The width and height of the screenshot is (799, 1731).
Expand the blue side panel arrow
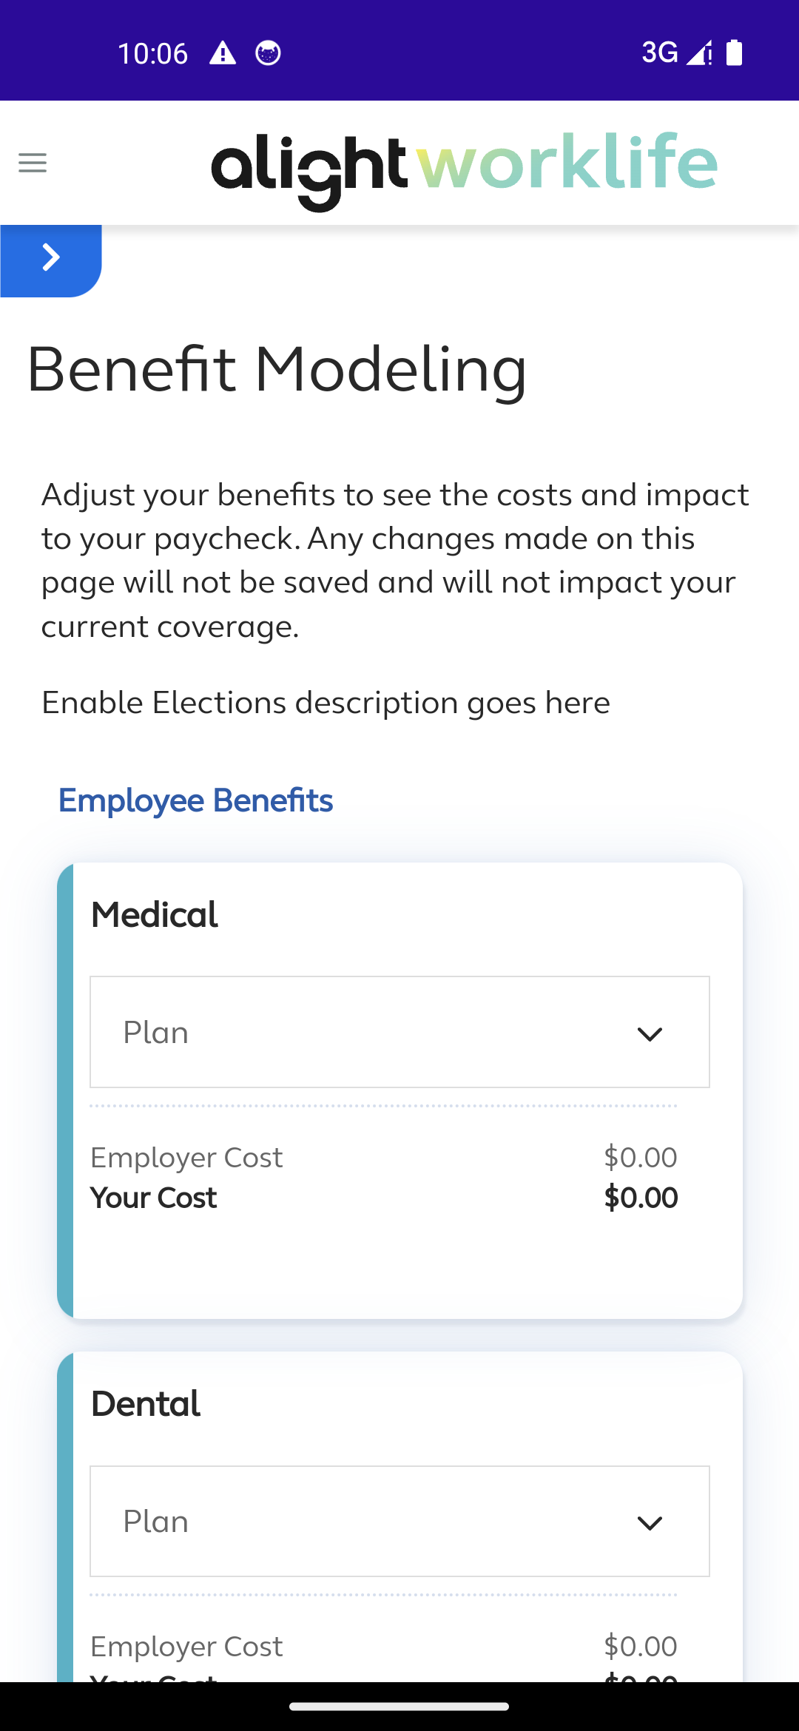click(50, 260)
